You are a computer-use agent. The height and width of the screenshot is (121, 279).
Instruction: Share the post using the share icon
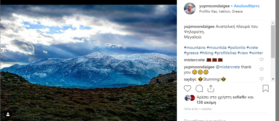coord(211,88)
